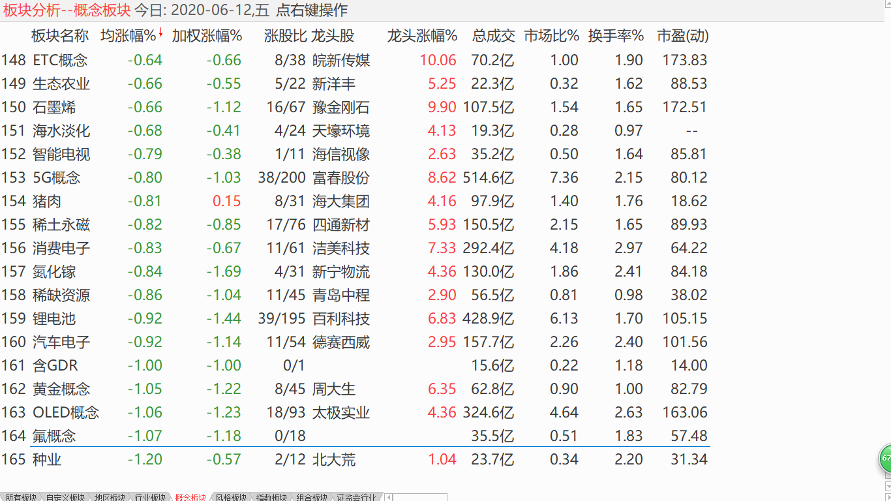Select the 5G概念 sector row
The image size is (891, 501).
[x=355, y=177]
